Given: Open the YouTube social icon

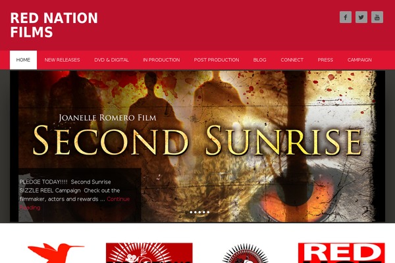Looking at the screenshot, I should tap(377, 17).
